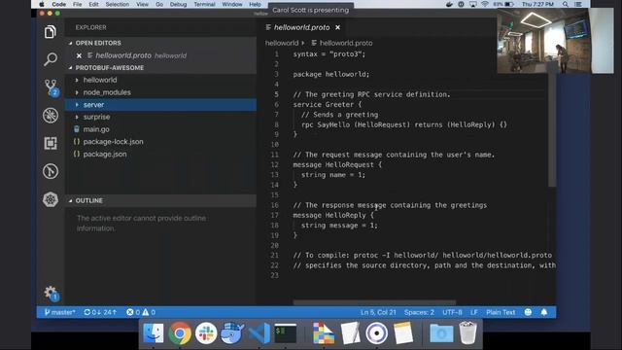
Task: Click LF end-of-line status item
Action: point(474,312)
